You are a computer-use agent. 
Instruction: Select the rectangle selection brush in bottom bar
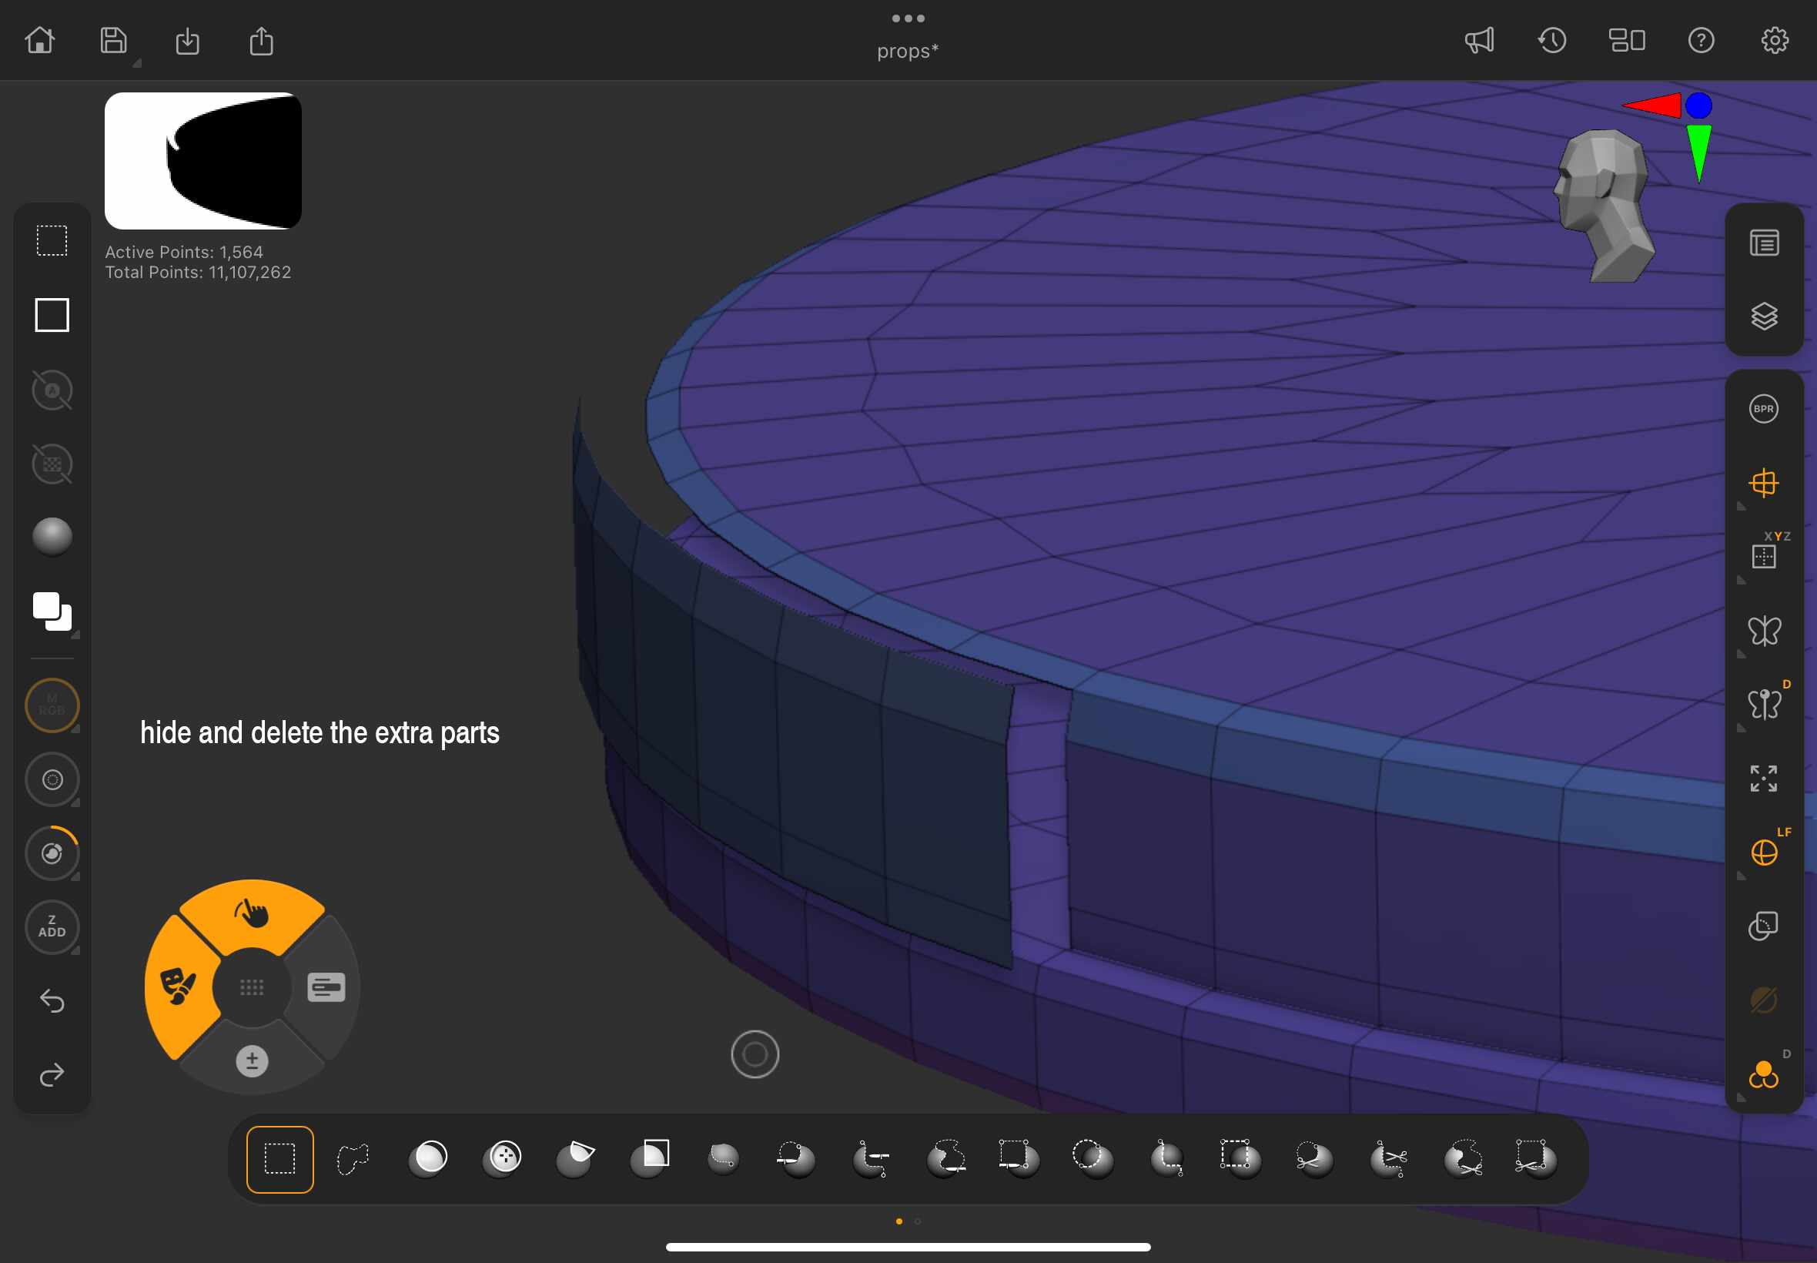coord(279,1158)
